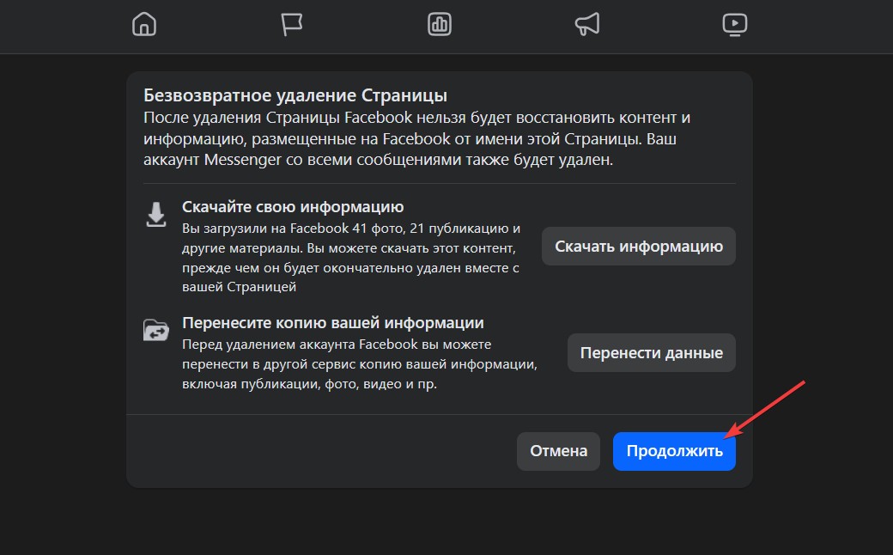Click the text mentioning 41 фото, 21 публикацию
The image size is (893, 555).
[x=352, y=229]
